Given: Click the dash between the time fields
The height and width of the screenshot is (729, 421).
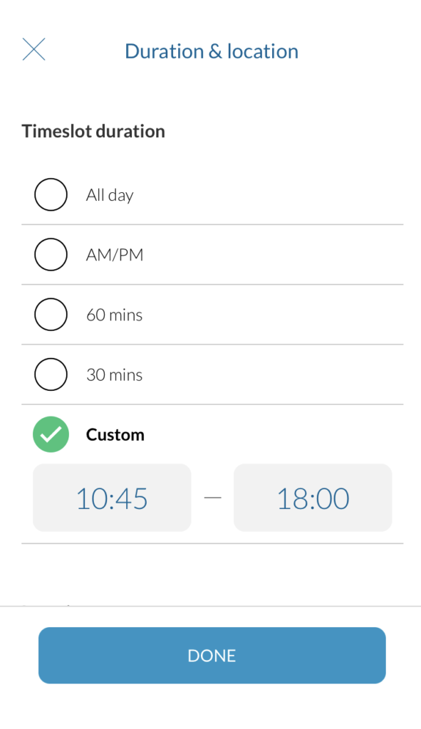Looking at the screenshot, I should pos(212,498).
